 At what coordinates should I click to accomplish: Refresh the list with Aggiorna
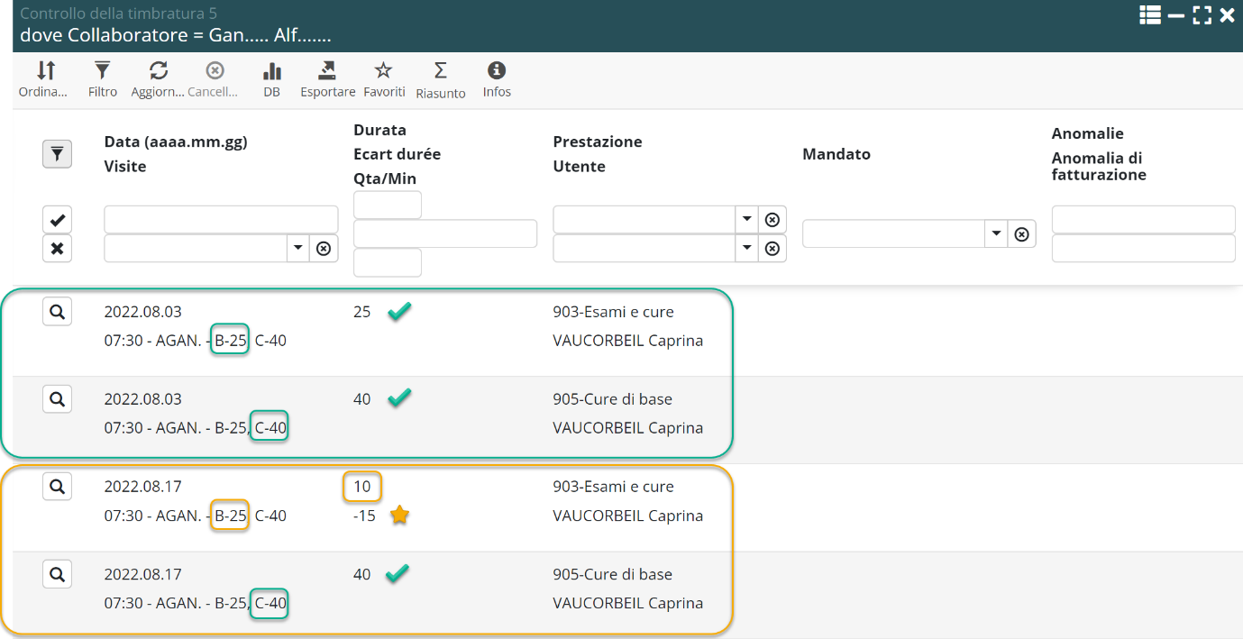pos(159,72)
